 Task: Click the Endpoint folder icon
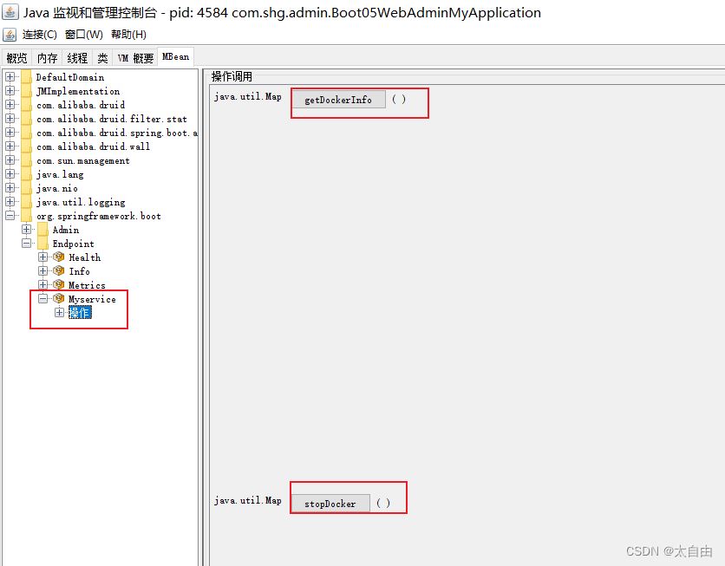[41, 243]
